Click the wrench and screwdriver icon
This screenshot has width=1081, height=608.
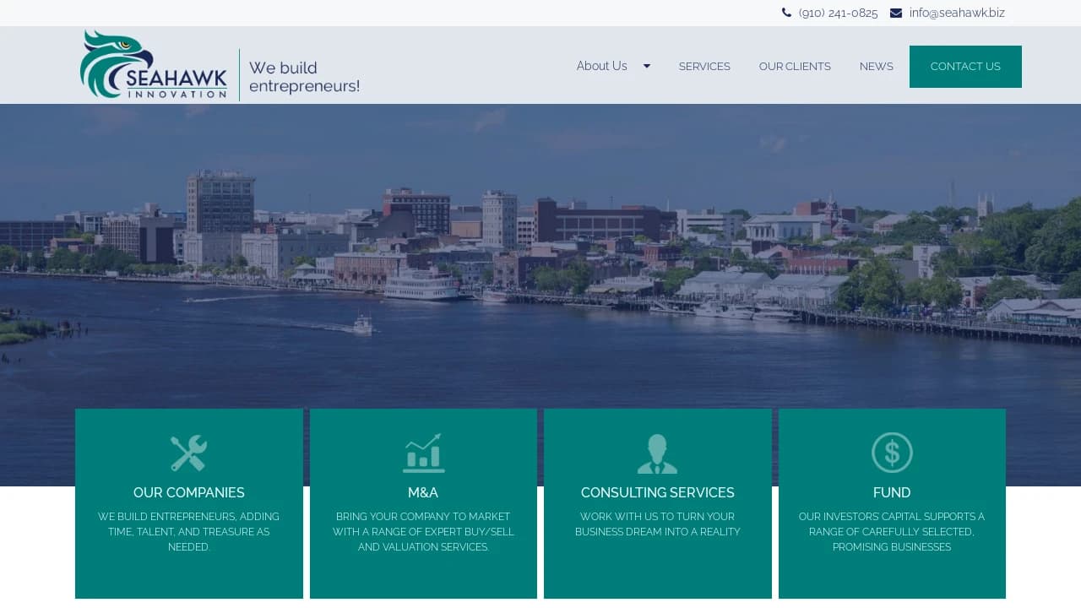tap(188, 453)
